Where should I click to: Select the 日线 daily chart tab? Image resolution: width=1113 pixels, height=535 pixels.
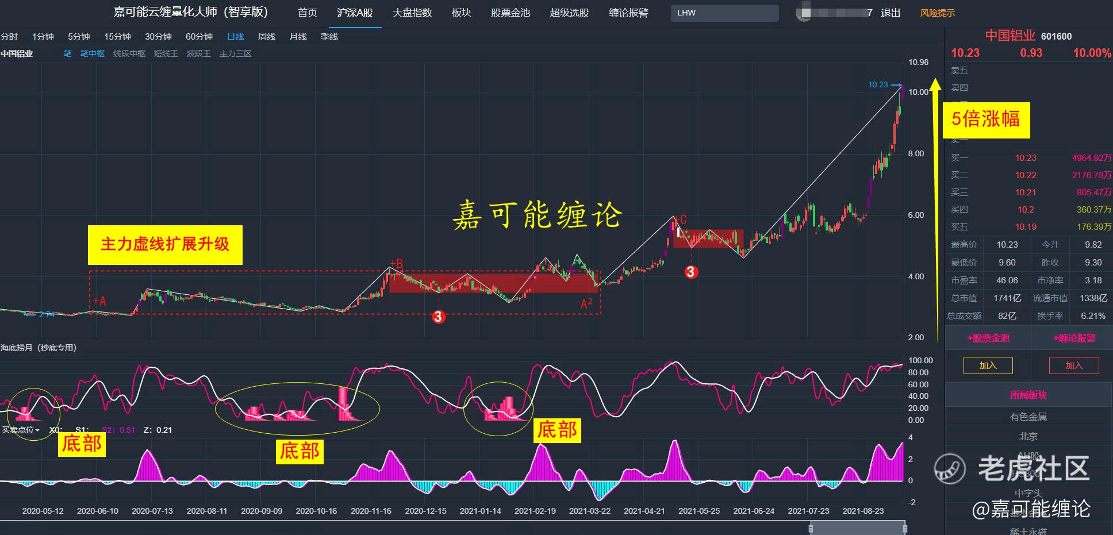(235, 37)
